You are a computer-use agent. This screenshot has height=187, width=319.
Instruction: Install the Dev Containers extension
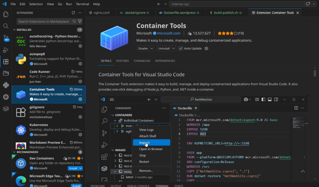73,168
